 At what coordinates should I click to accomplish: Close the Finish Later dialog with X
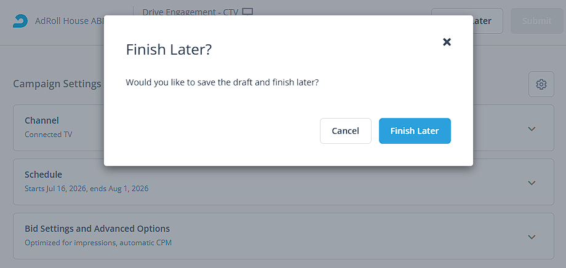point(447,42)
